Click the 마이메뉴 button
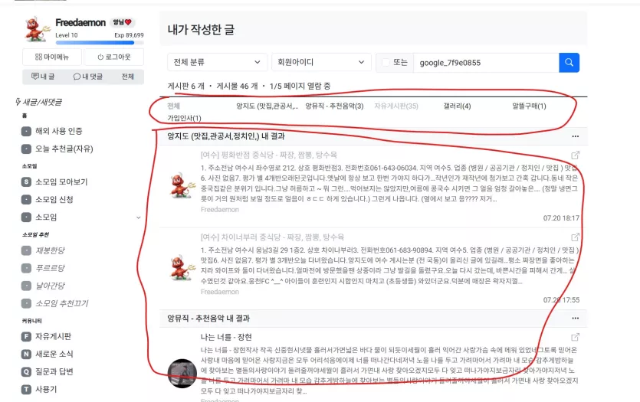This screenshot has width=640, height=402. (52, 57)
